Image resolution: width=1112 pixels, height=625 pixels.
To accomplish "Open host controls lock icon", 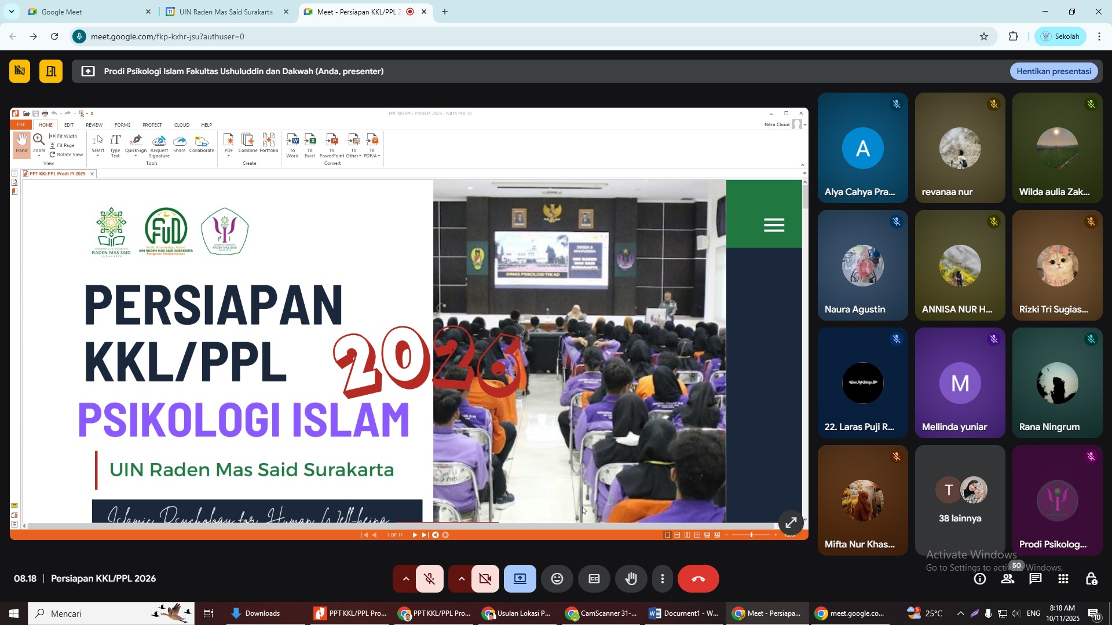I will (1091, 579).
